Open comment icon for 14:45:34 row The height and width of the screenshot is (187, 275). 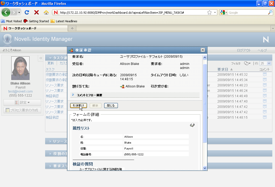[265, 80]
